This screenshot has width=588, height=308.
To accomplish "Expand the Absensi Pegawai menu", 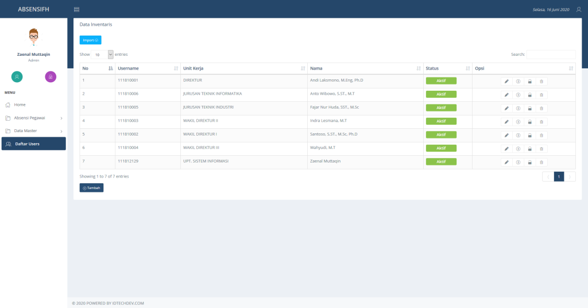I will pos(34,118).
